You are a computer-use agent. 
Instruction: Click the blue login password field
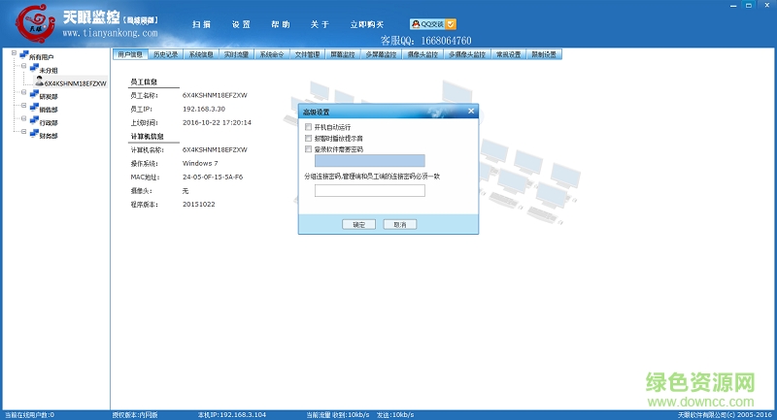[x=370, y=160]
